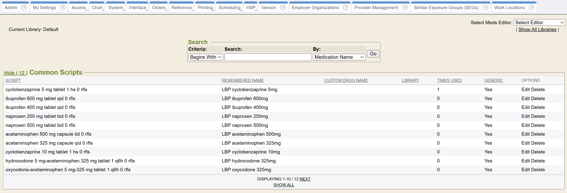Edit the ibuprofen 600 mg script
Viewport: 567px width, 193px height.
525,98
